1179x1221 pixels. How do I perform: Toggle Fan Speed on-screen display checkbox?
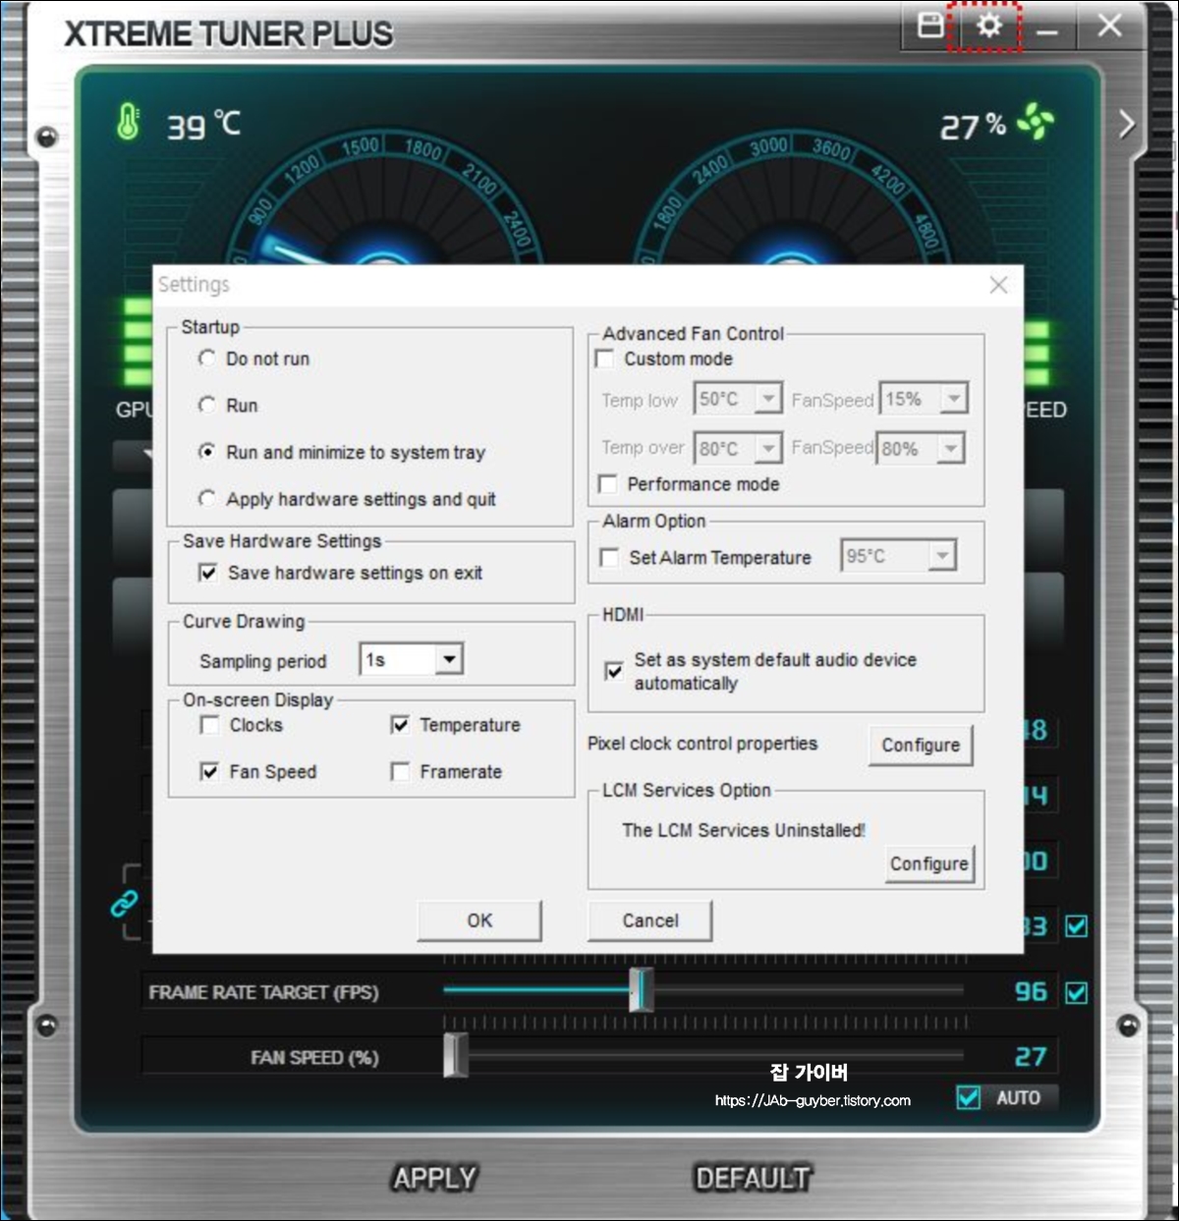(x=209, y=772)
